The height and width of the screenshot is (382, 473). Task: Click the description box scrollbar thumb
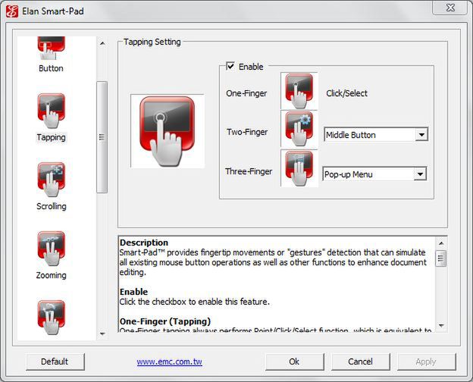pyautogui.click(x=441, y=258)
